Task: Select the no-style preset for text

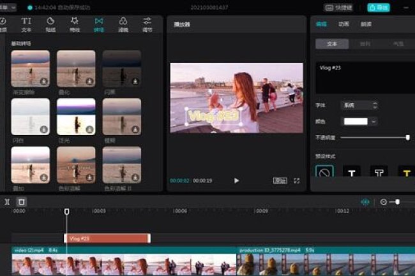Action: click(x=324, y=172)
